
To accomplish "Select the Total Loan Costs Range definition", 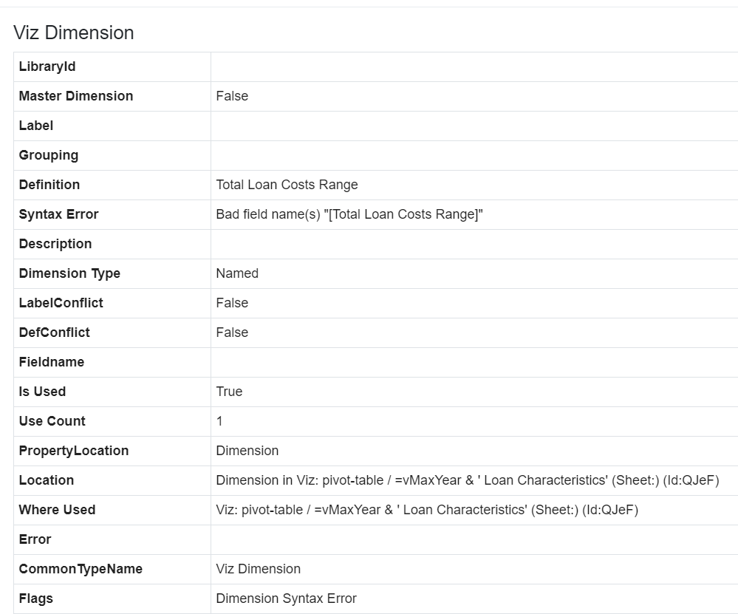I will (287, 185).
